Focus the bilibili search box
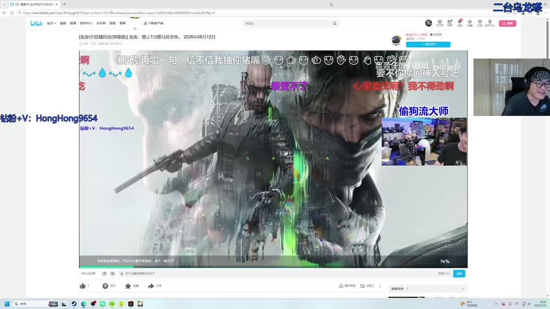This screenshot has width=550, height=309. pyautogui.click(x=288, y=23)
